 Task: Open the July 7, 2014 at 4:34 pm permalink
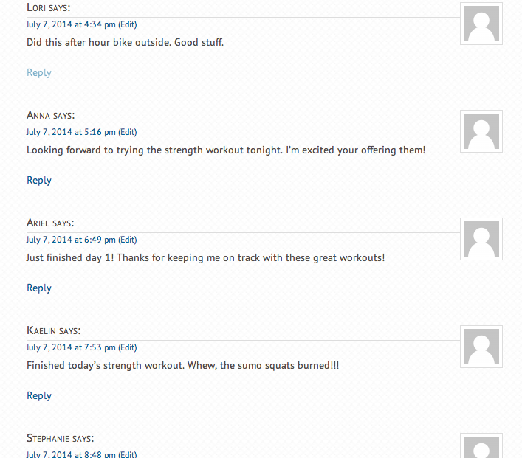[x=71, y=24]
